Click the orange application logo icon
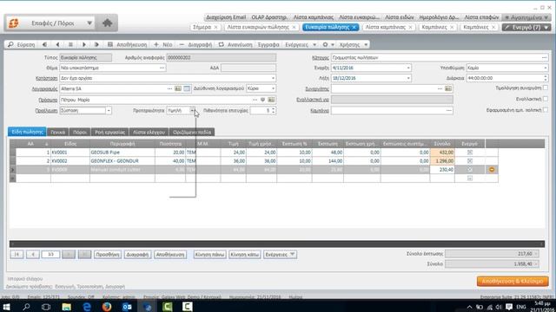 tap(14, 23)
